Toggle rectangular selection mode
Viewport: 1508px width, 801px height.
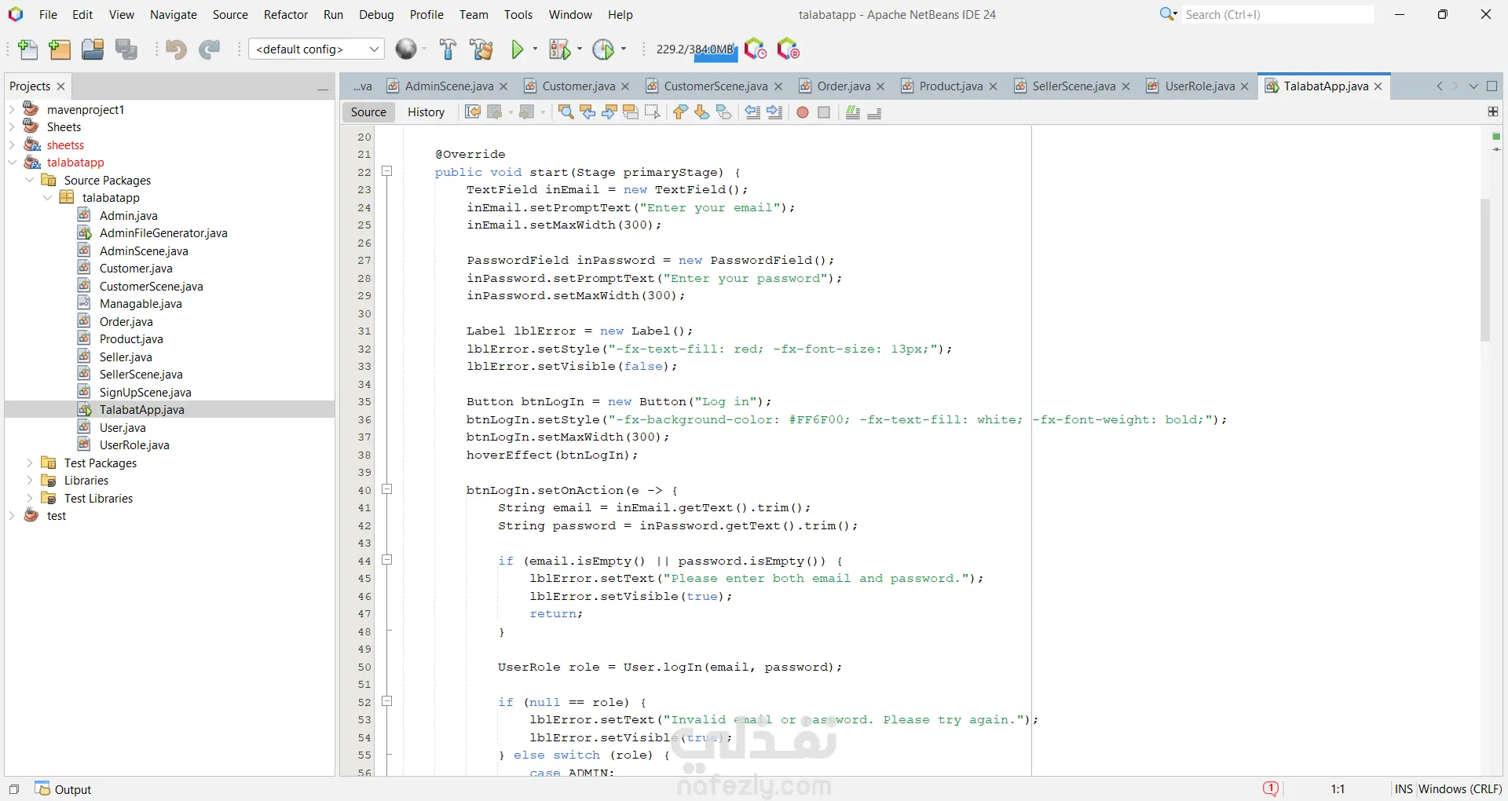point(652,112)
